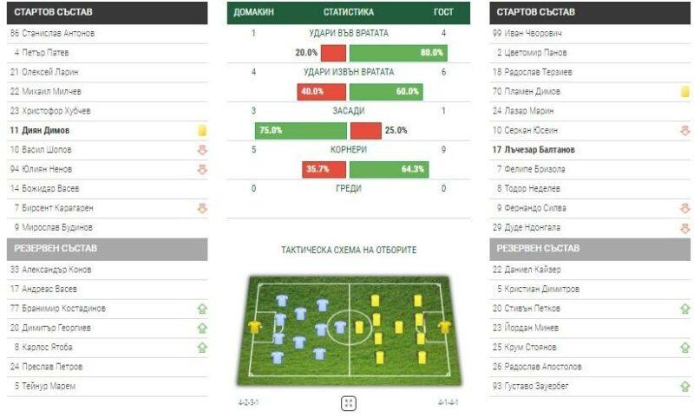Click the home Резервен състав header

pos(107,249)
